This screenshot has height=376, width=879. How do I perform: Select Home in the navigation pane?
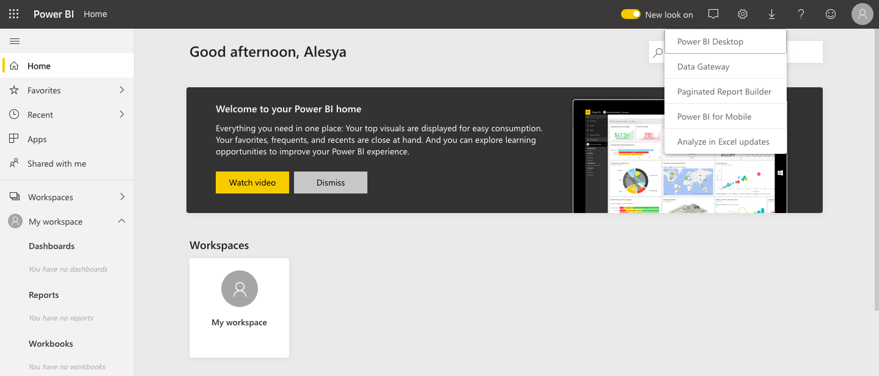click(39, 65)
